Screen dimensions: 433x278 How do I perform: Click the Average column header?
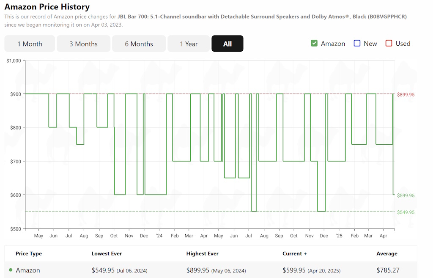387,253
